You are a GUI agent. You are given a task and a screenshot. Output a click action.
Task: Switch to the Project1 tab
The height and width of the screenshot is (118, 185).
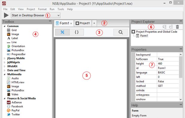83,23
